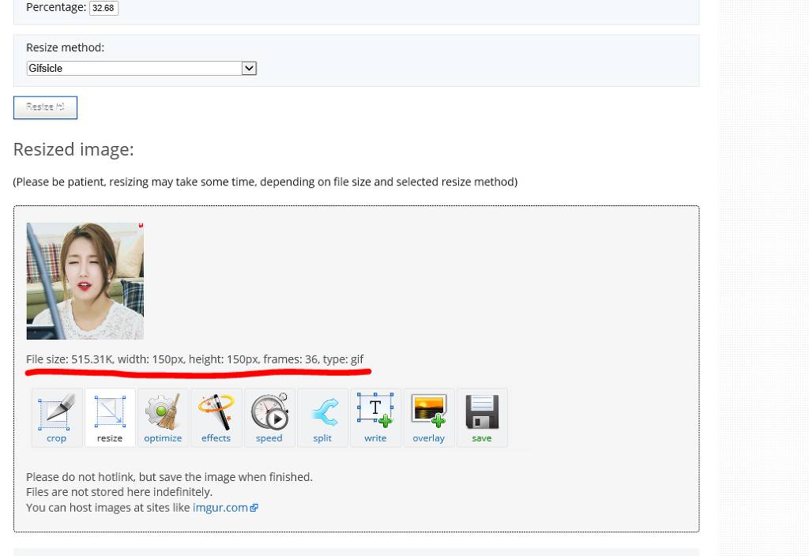Expand the Gifsicle resize method dropdown

(x=141, y=69)
